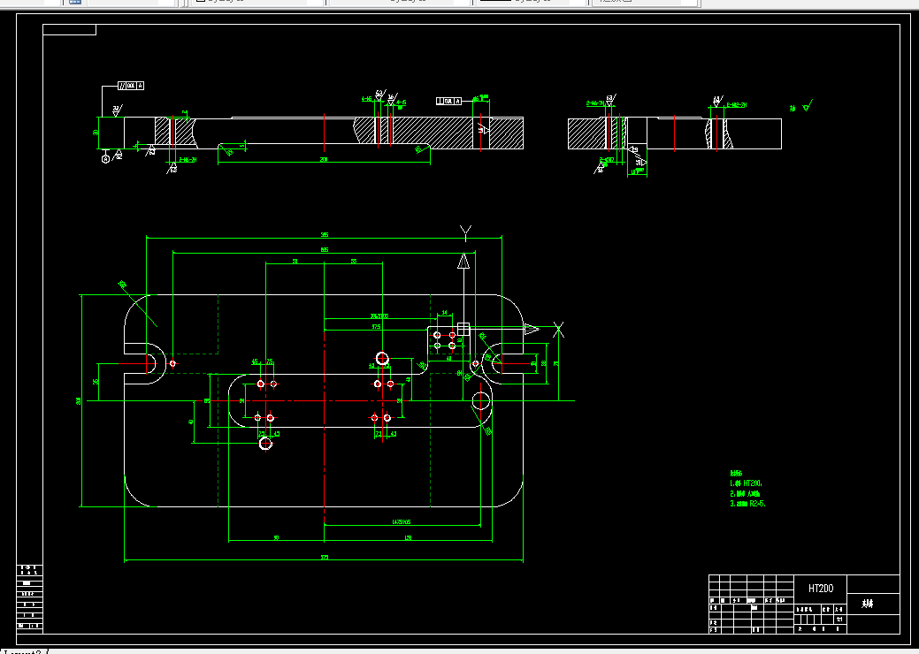The height and width of the screenshot is (654, 919).
Task: Select the 30 height dimension at section view's left
Action: pyautogui.click(x=96, y=133)
